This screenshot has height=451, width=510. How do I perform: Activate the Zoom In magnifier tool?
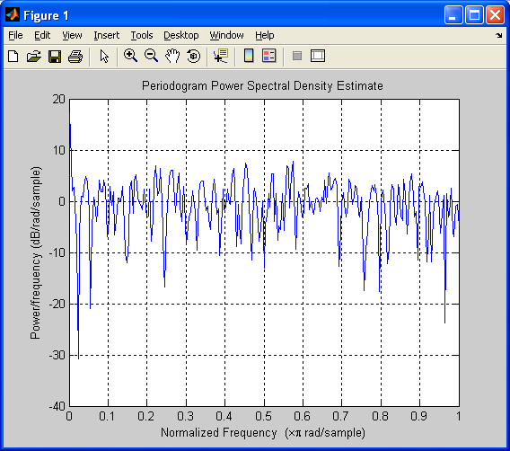[131, 56]
